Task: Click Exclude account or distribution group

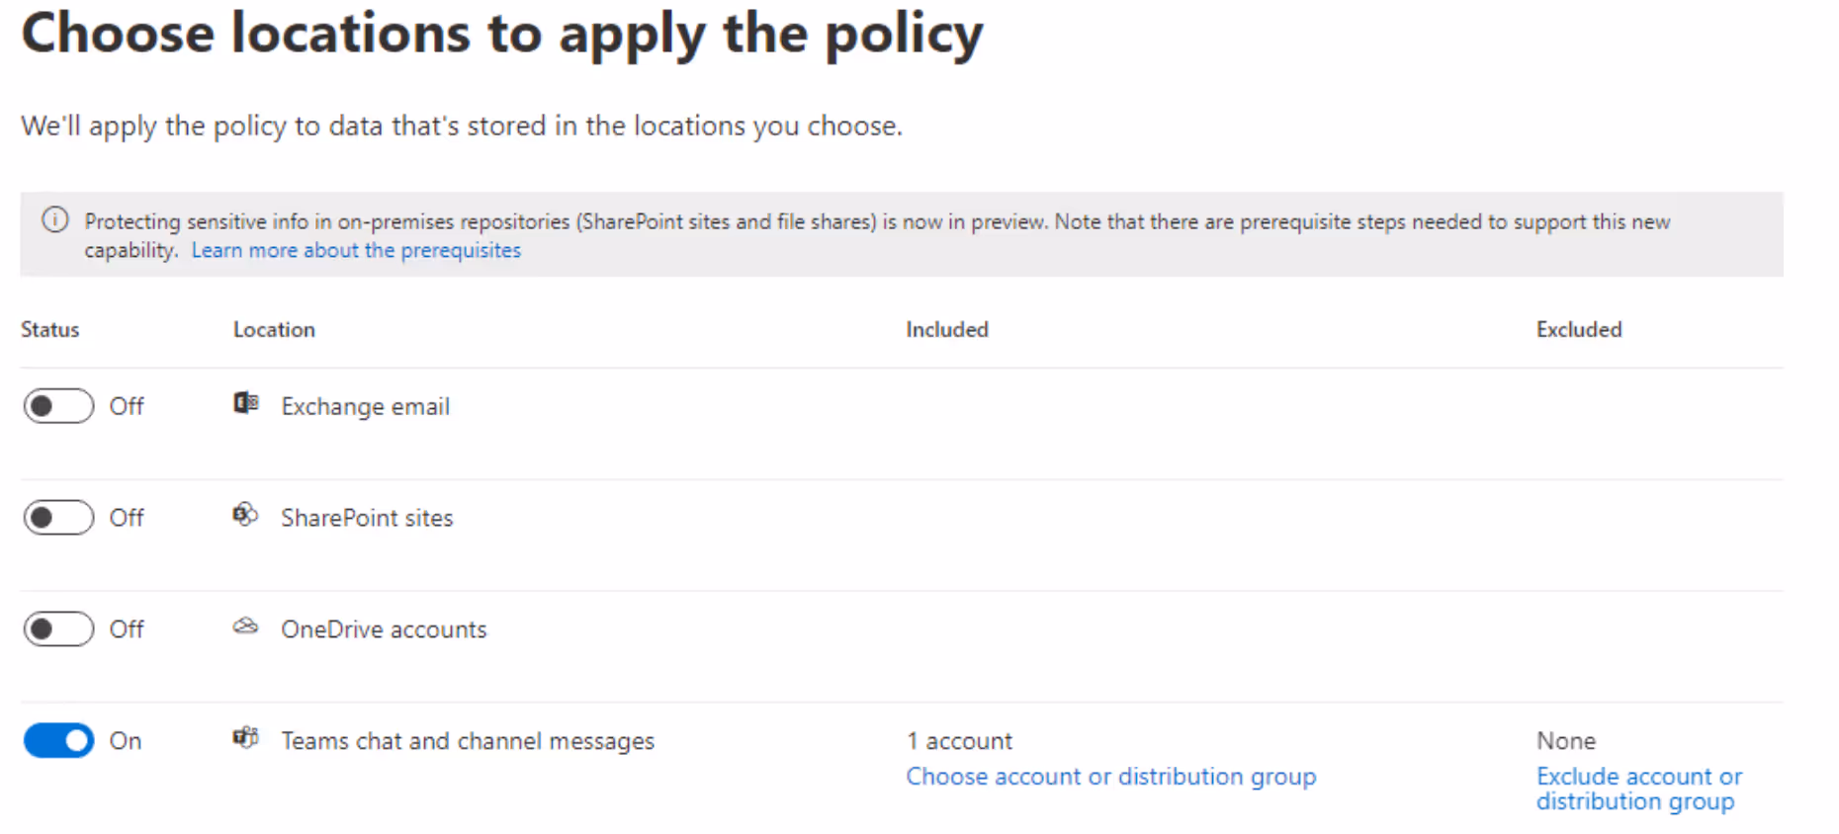Action: tap(1639, 789)
